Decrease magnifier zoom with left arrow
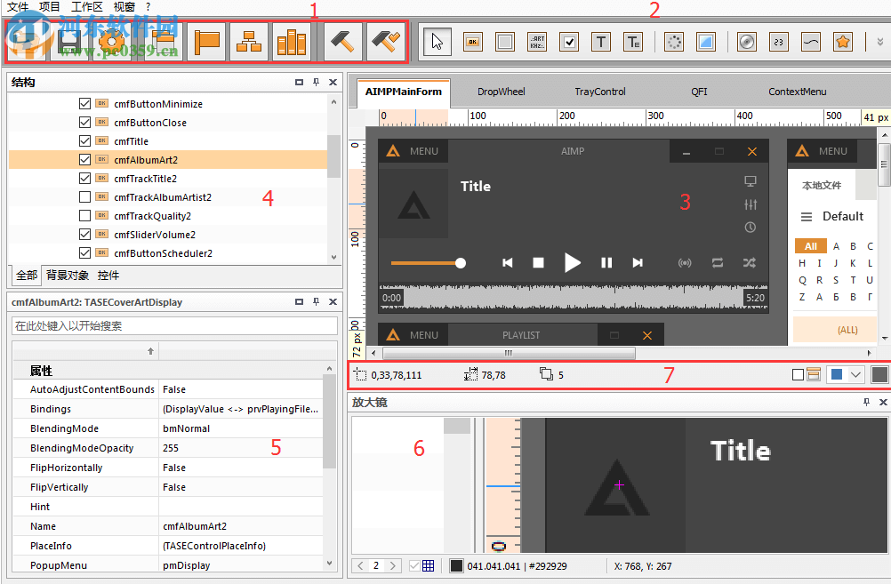 (360, 566)
